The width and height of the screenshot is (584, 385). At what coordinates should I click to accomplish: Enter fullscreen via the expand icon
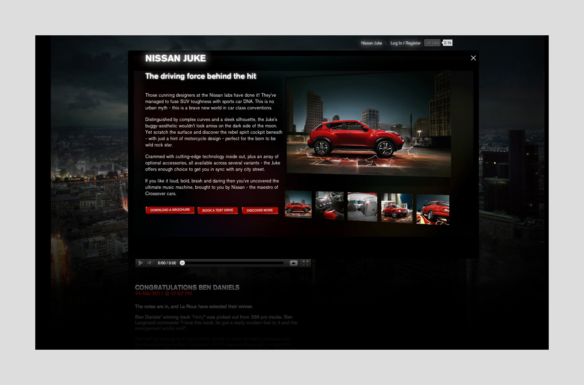(x=305, y=263)
